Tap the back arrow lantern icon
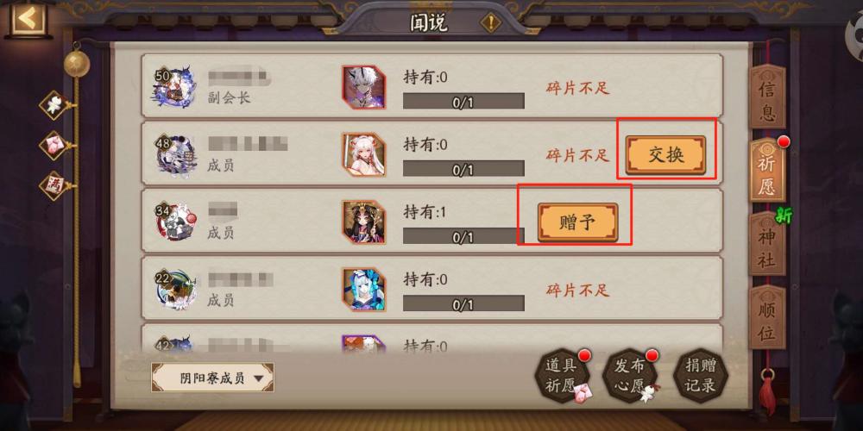 28,19
